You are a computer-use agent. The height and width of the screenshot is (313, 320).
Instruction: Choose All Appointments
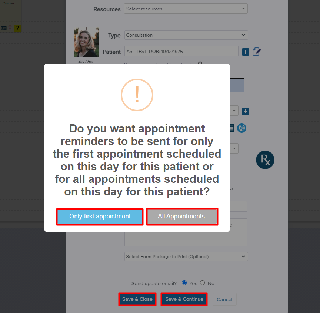(182, 217)
